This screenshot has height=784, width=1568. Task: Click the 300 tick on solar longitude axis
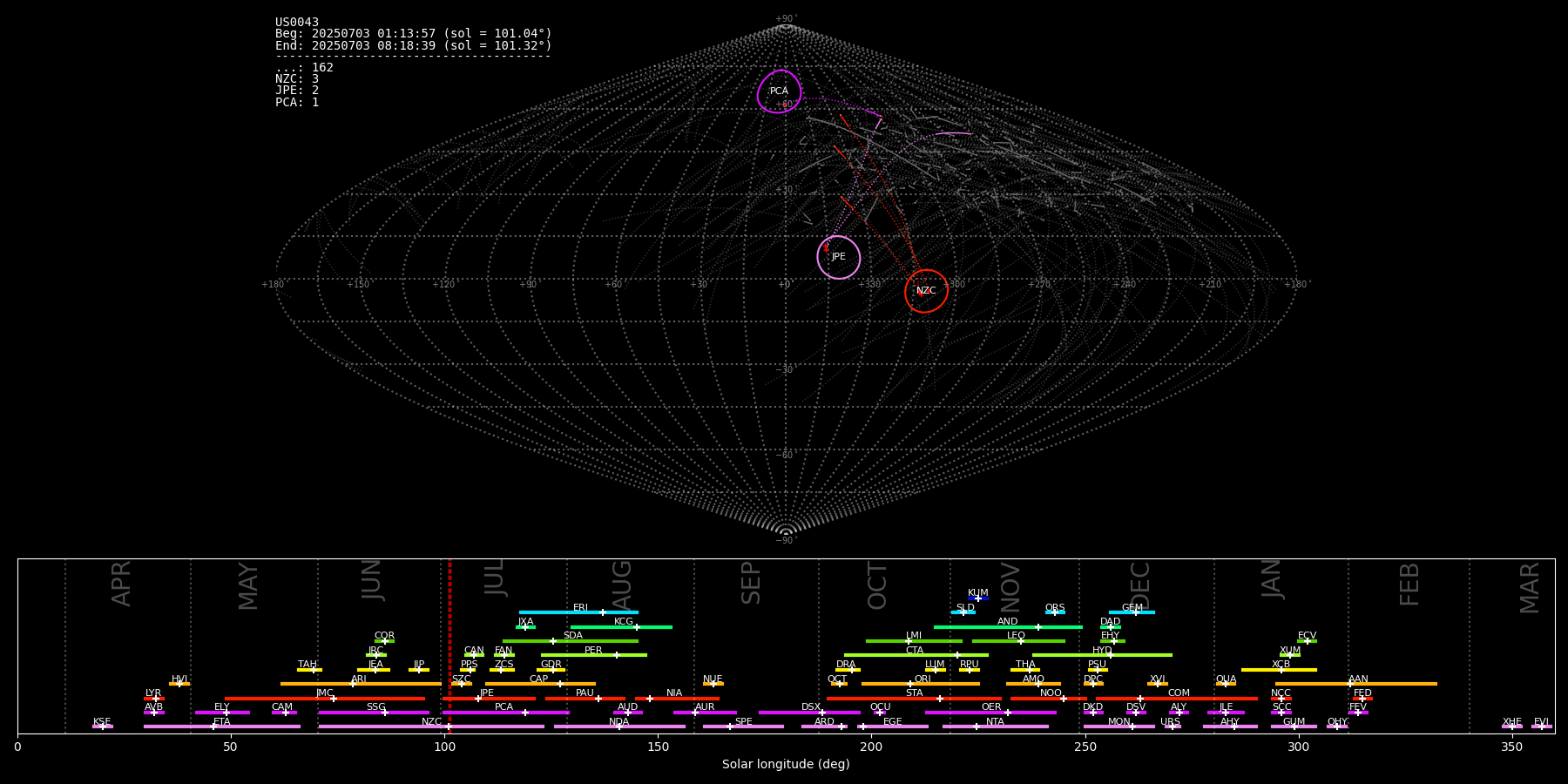1298,747
